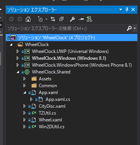The height and width of the screenshot is (145, 140).
Task: Toggle Preview Selected Items icon
Action: coord(81,19)
